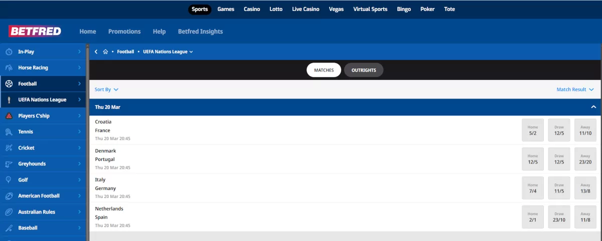Image resolution: width=602 pixels, height=241 pixels.
Task: Select Croatia v France Draw 12/5
Action: click(x=559, y=130)
